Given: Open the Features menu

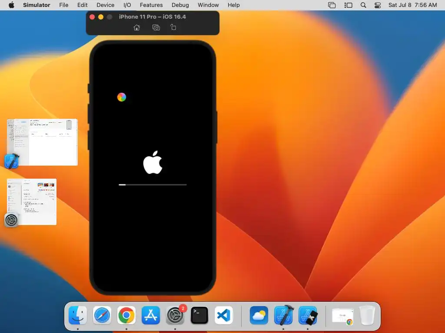Looking at the screenshot, I should 151,5.
